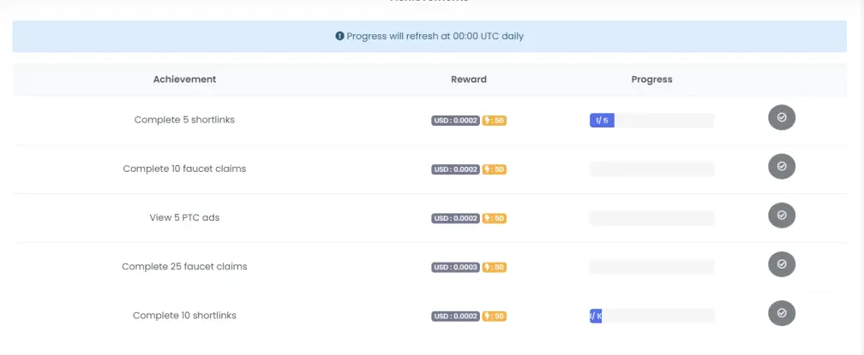
Task: Click the 1/5 progress bar
Action: tap(651, 121)
